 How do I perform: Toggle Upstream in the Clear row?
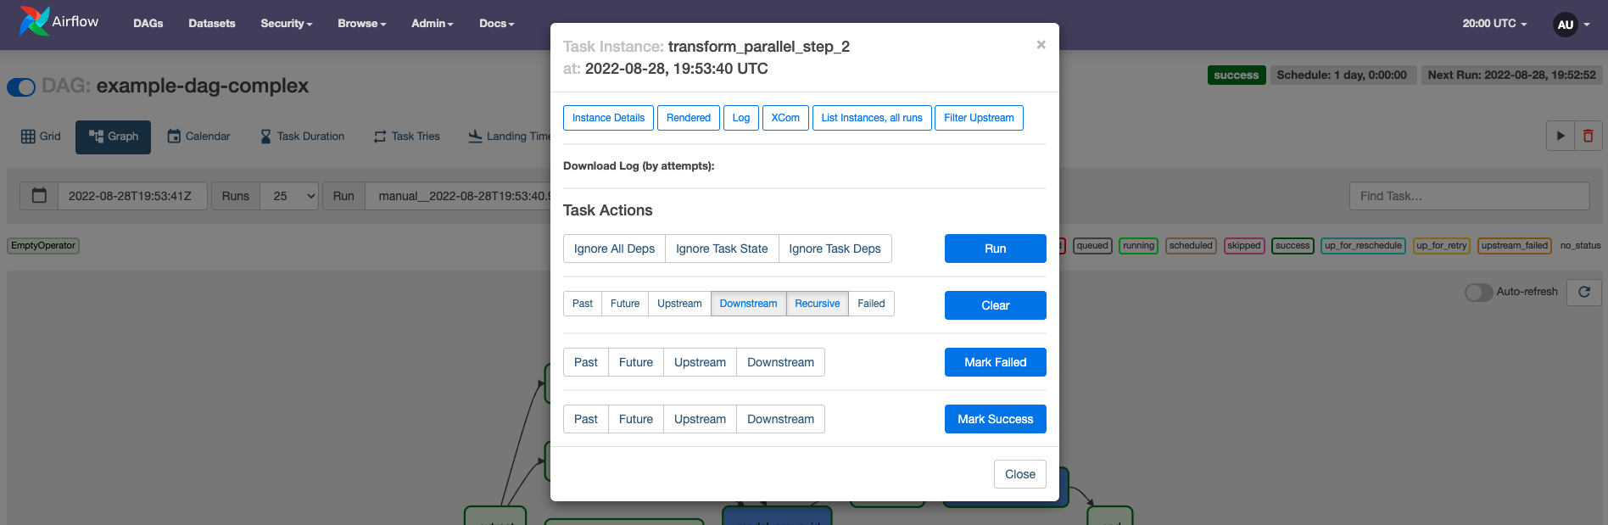click(x=679, y=304)
